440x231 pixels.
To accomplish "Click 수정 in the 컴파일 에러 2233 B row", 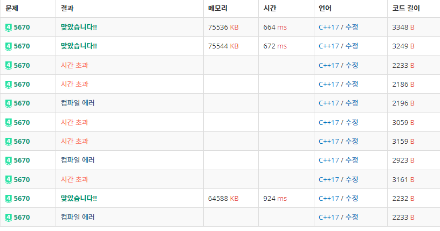I will [x=352, y=217].
